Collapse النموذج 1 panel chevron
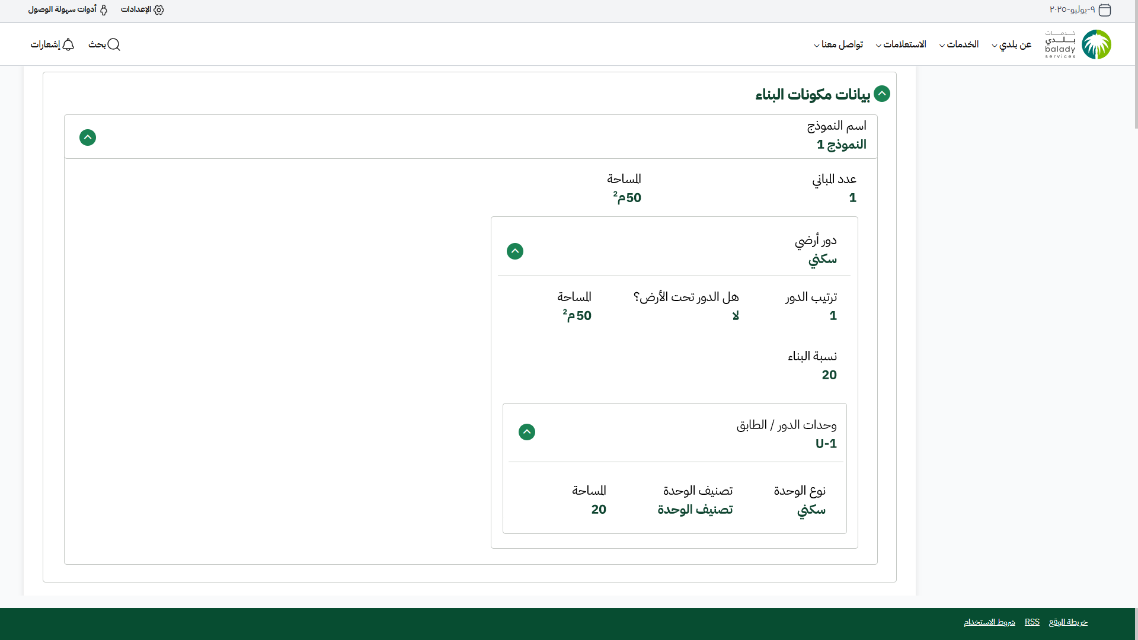The height and width of the screenshot is (640, 1138). 88,137
